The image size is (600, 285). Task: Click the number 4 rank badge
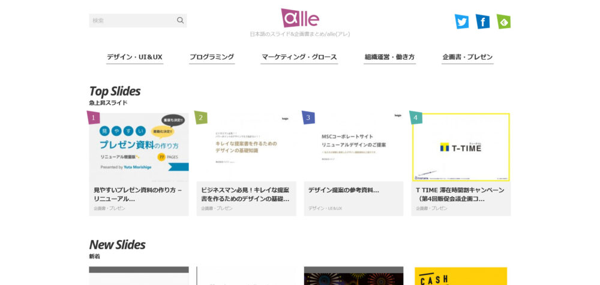coord(416,117)
